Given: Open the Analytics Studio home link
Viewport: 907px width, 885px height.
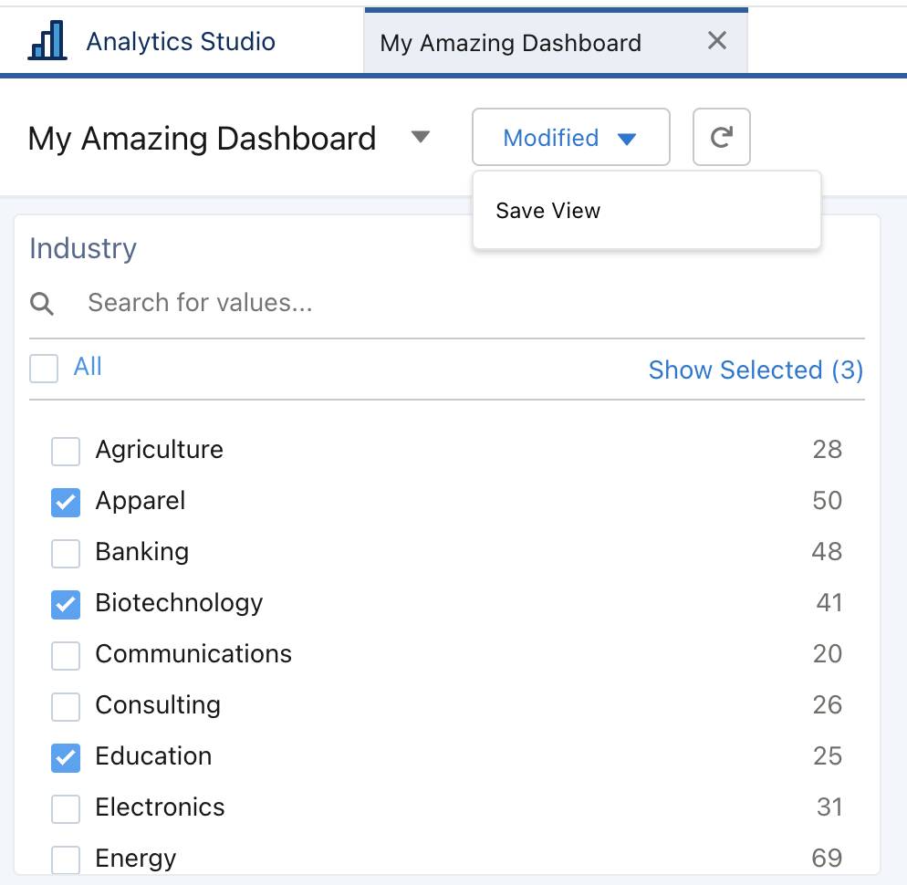Looking at the screenshot, I should (x=179, y=40).
